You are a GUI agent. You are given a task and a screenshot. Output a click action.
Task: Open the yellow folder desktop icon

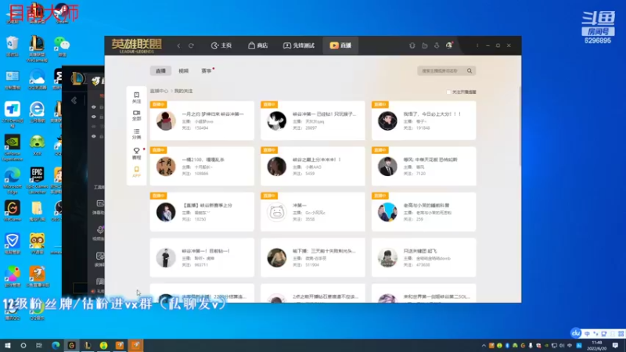(37, 210)
